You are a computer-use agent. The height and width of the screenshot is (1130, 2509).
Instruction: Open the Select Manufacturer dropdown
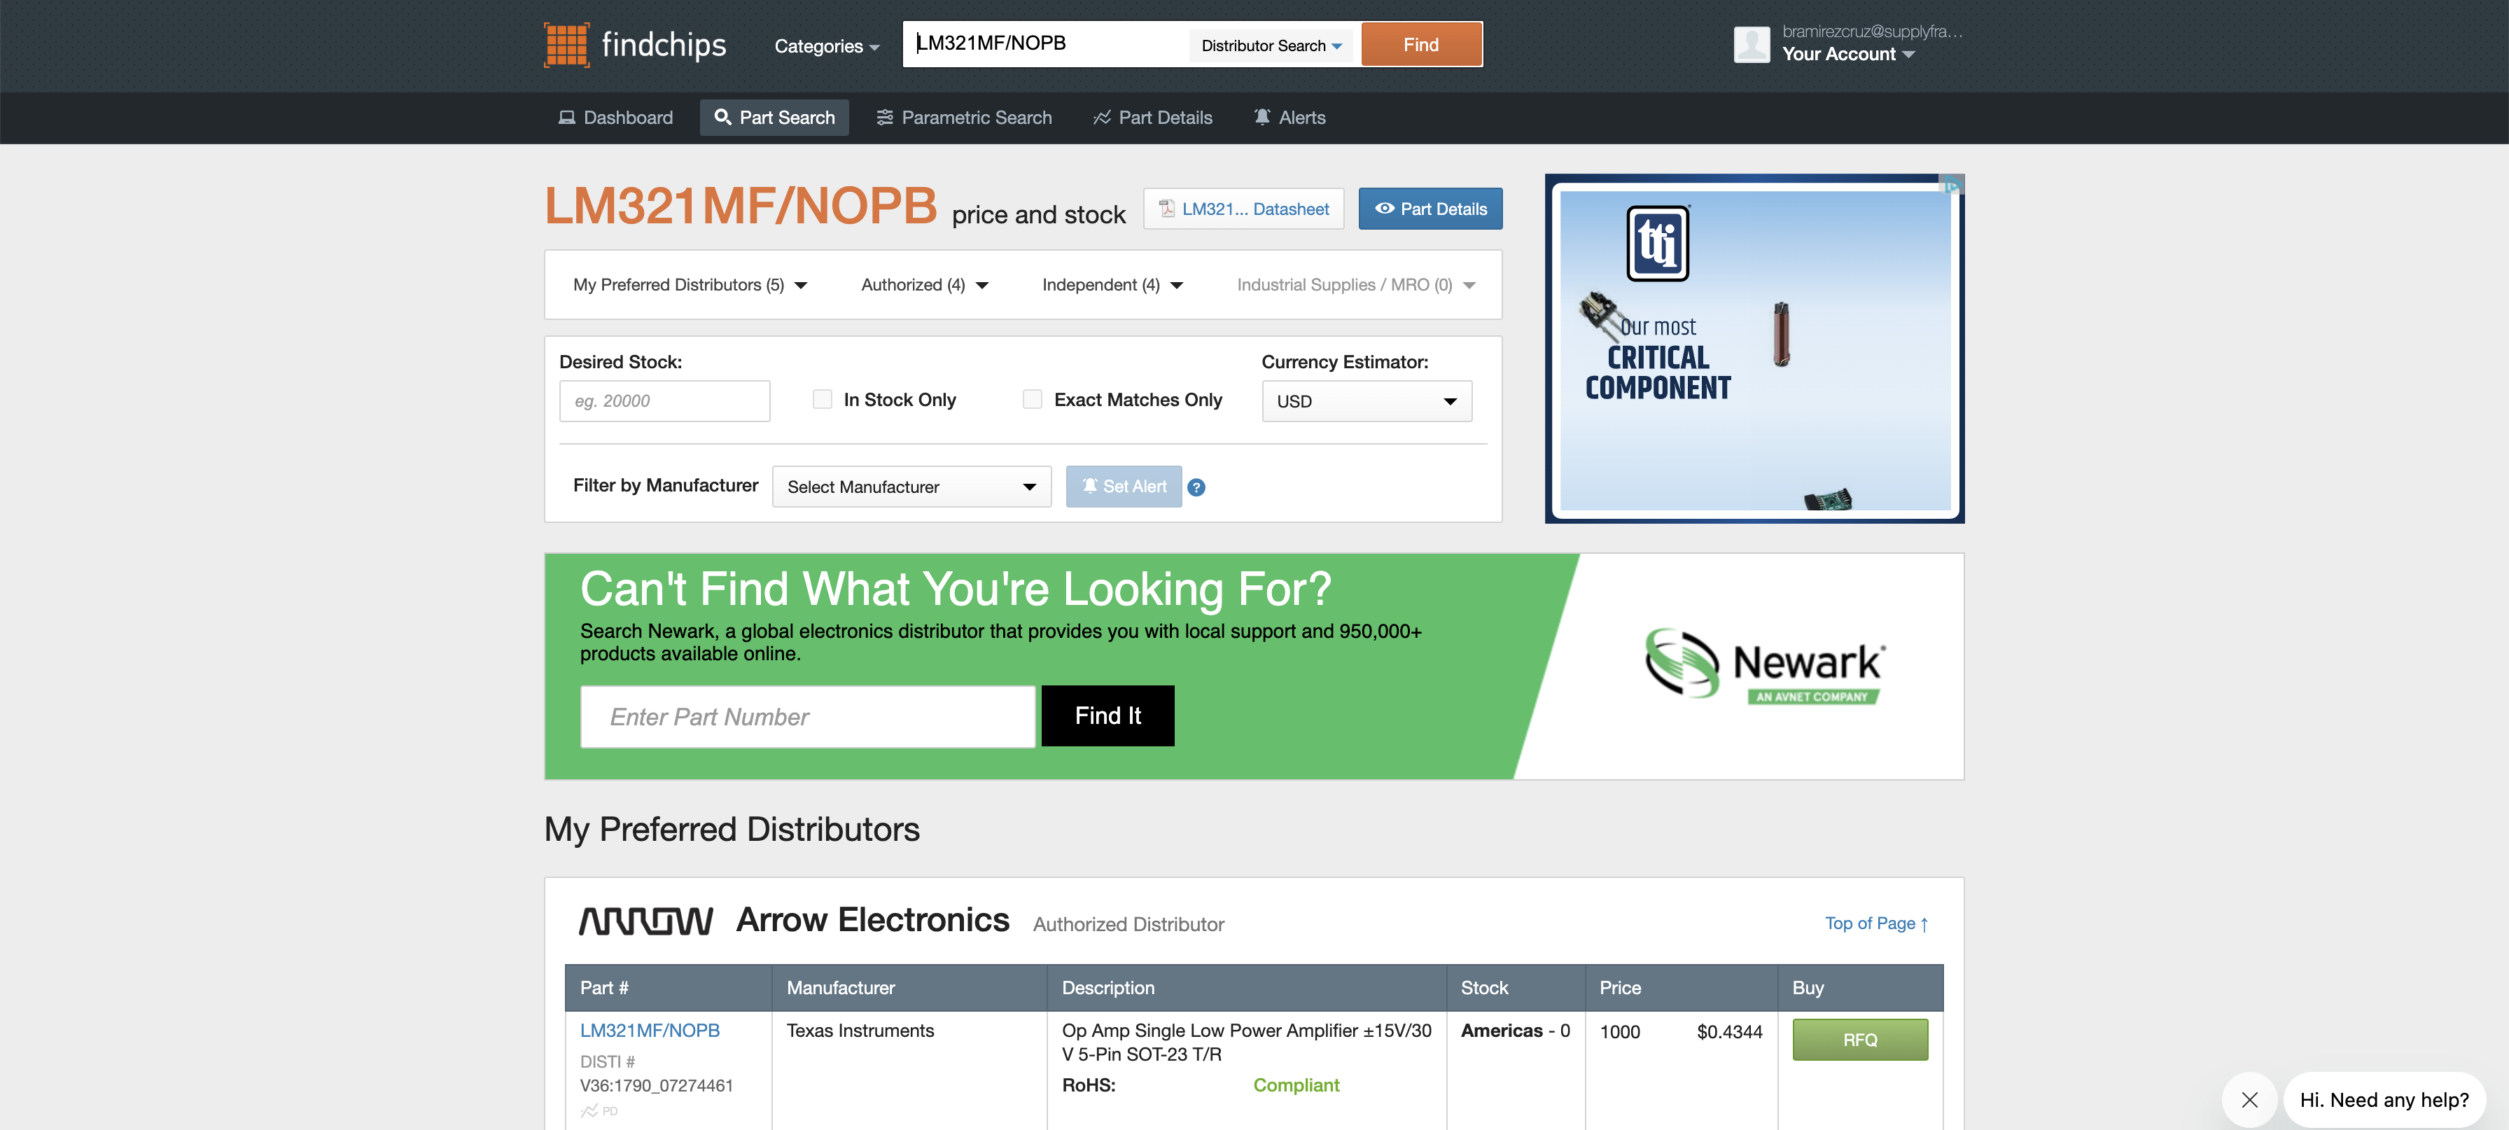[911, 487]
